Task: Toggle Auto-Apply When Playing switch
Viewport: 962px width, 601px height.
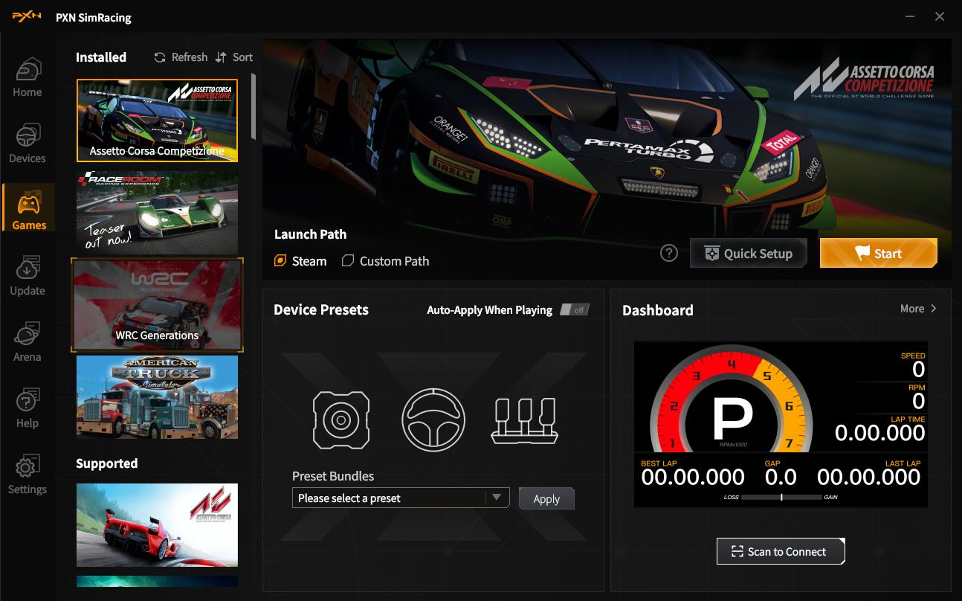Action: click(x=574, y=310)
